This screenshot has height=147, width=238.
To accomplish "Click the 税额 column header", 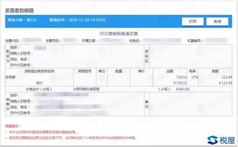I will pyautogui.click(x=215, y=71).
